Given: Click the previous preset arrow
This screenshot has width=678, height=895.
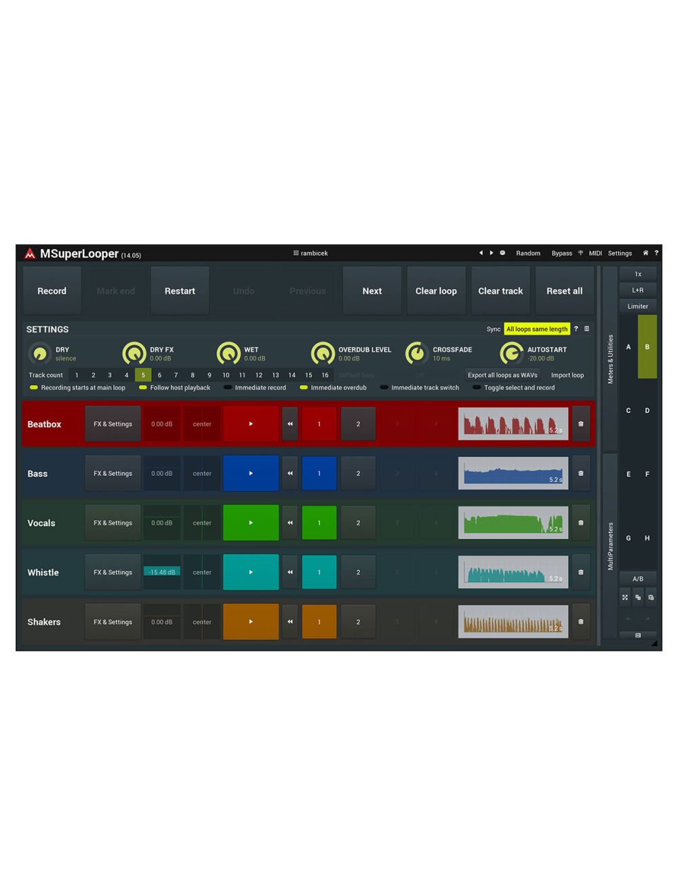Looking at the screenshot, I should (x=481, y=253).
